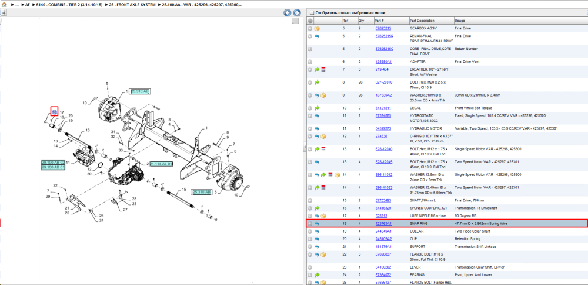Click the package icon for O-RING row
The height and width of the screenshot is (285, 588).
323,136
